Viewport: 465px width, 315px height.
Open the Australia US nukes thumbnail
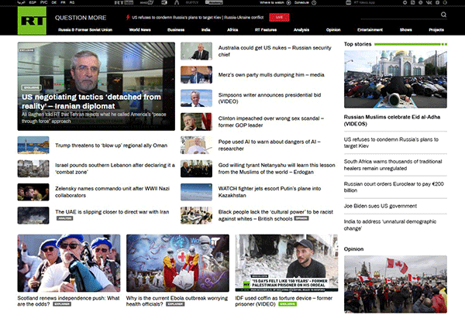pyautogui.click(x=196, y=51)
